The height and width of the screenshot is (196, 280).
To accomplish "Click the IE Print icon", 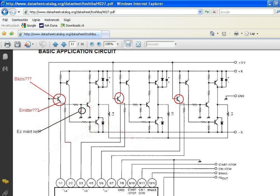I will click(x=236, y=34).
